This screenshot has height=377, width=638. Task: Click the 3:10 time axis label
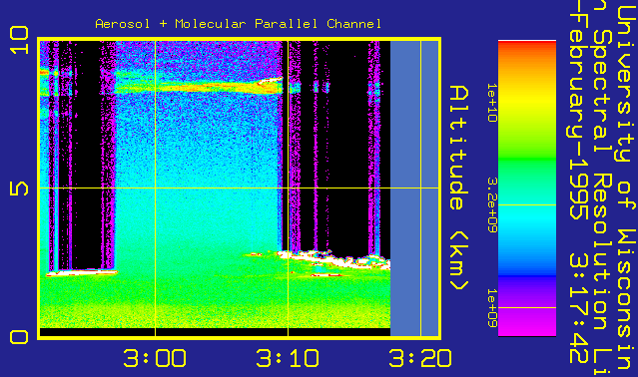[x=288, y=358]
